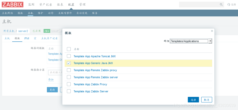Click the server2 breadcrumb
This screenshot has height=110, width=238.
tap(23, 31)
